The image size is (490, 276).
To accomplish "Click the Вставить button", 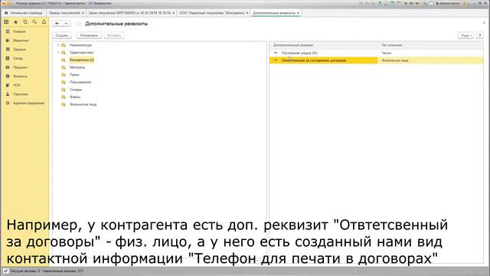I will pos(114,35).
